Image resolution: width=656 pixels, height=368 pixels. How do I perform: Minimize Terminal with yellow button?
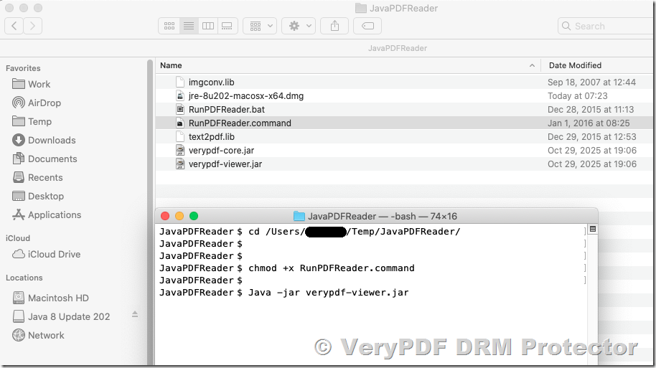179,216
